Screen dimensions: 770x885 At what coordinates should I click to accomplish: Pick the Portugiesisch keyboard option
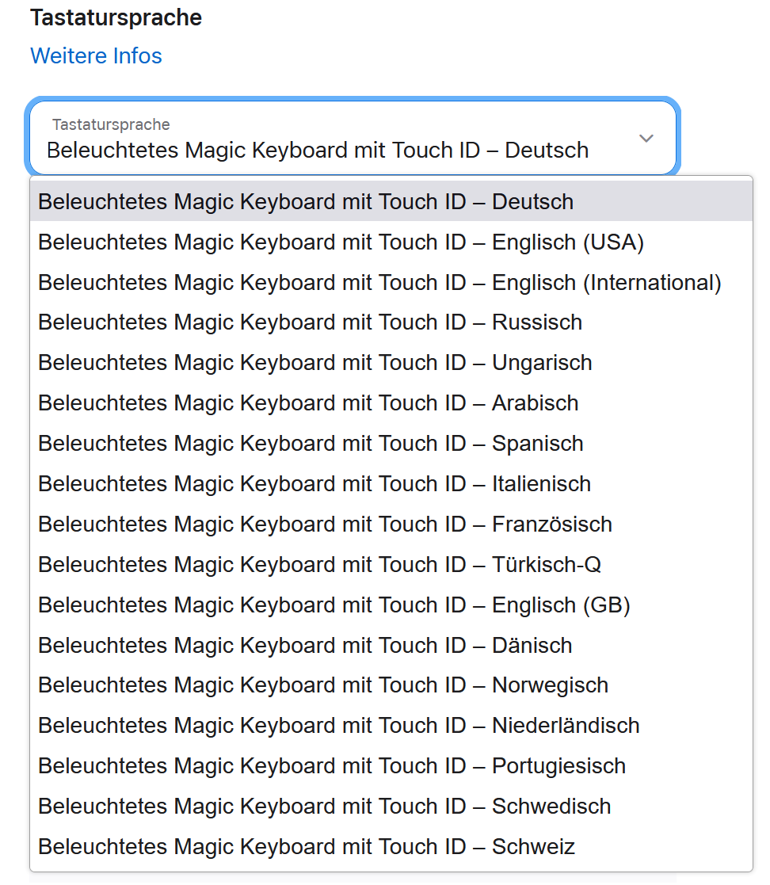click(391, 766)
